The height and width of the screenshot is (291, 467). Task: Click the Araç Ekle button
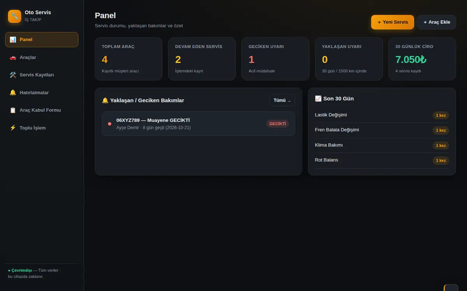pos(437,22)
